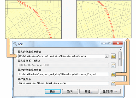The image size is (136, 98).
Task: Expand help with 显示帮助 >> button
Action: [x=110, y=91]
